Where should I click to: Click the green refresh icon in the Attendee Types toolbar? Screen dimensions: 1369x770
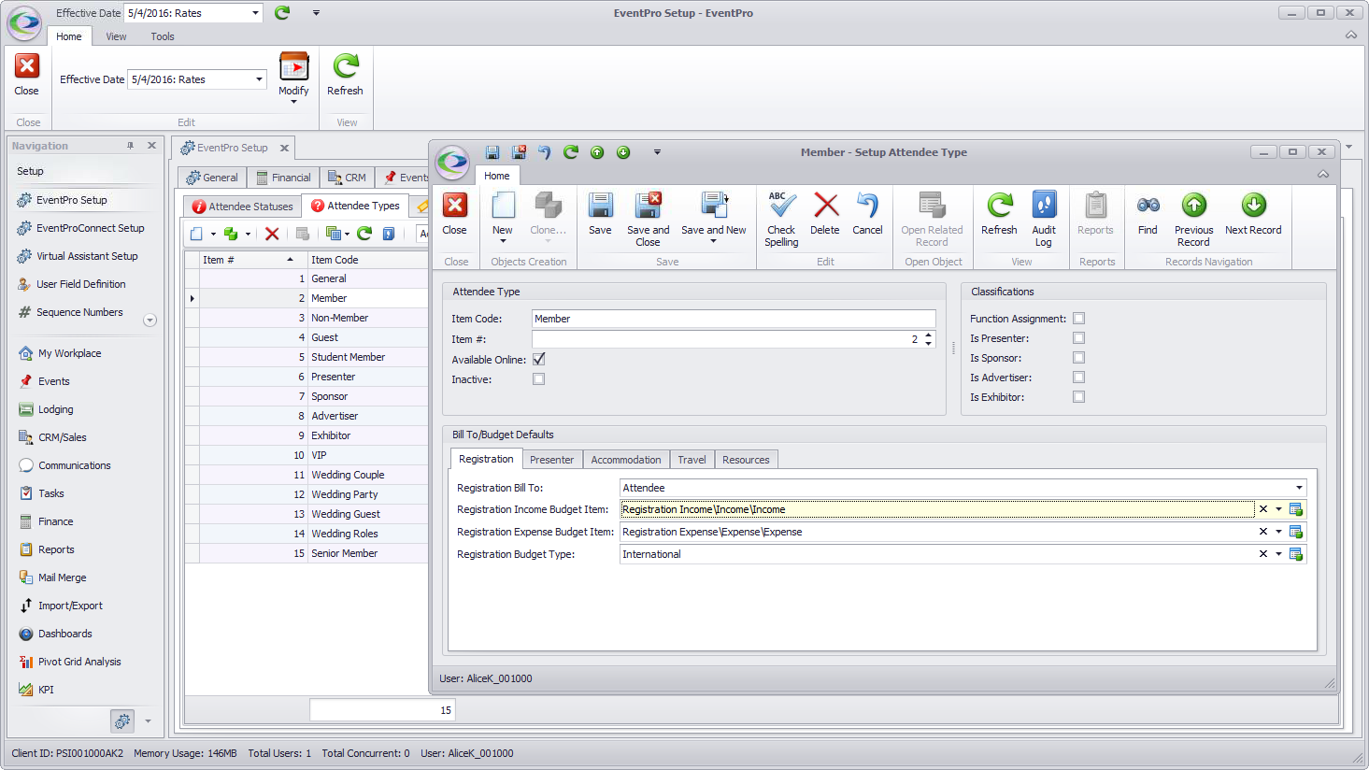pos(364,234)
